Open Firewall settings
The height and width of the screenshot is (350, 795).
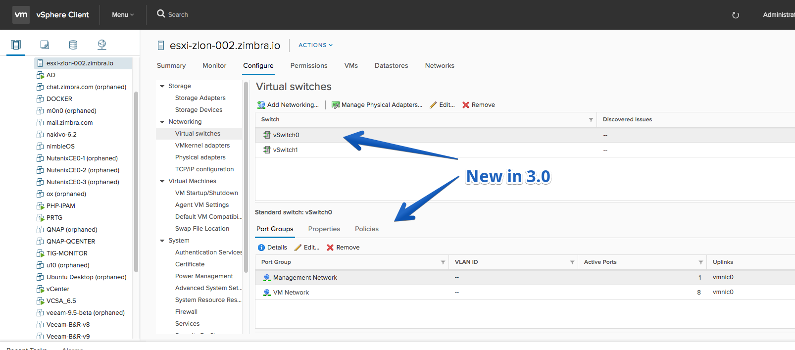[x=186, y=312]
